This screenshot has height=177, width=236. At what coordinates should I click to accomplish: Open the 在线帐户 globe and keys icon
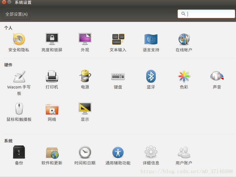[184, 39]
